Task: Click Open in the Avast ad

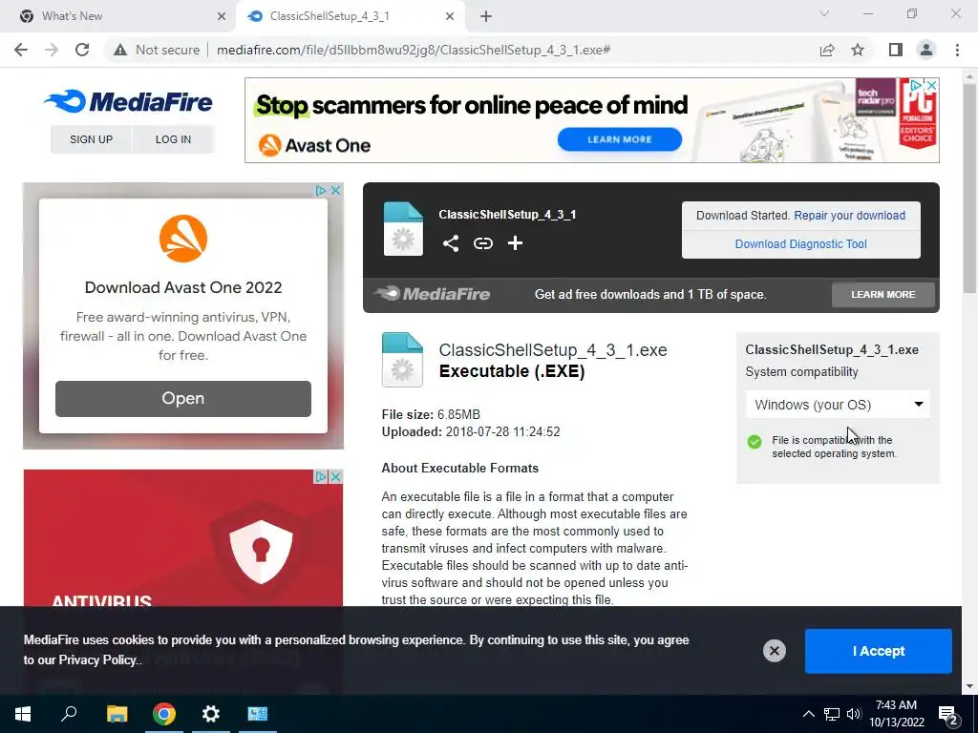Action: click(183, 398)
